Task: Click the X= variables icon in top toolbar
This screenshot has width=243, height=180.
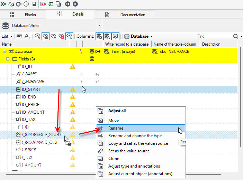Action: [x=3, y=4]
